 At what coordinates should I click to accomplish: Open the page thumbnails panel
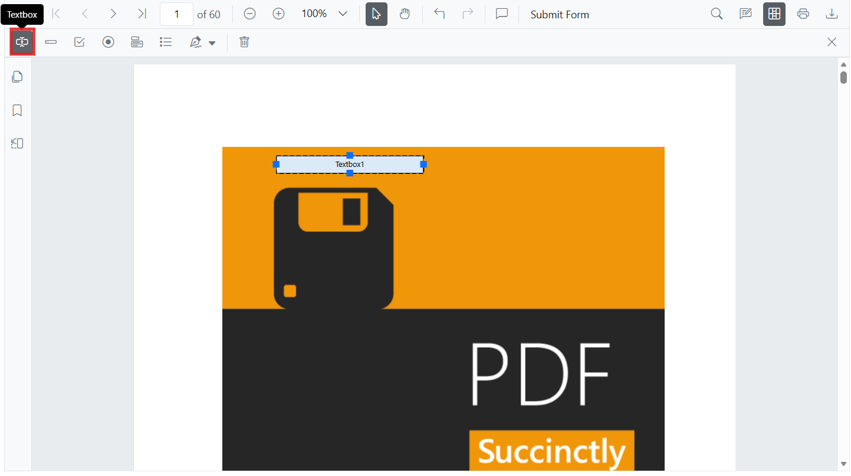pyautogui.click(x=18, y=77)
